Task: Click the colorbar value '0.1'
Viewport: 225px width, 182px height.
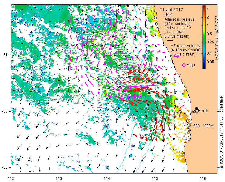Action: [209, 53]
